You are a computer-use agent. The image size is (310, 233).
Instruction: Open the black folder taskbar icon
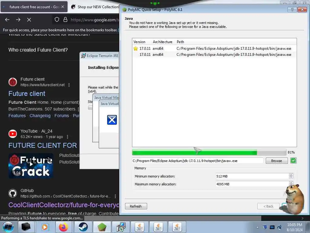[26, 227]
